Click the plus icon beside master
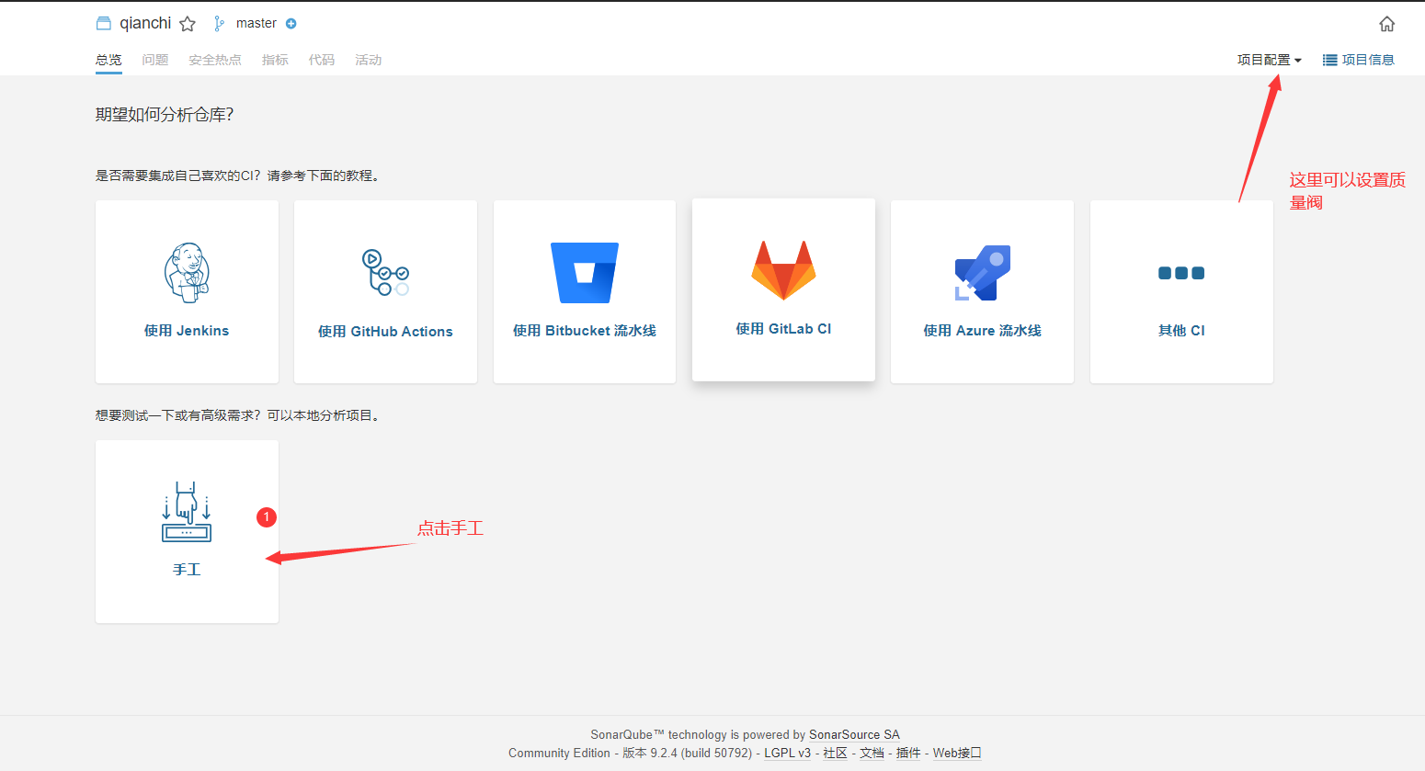This screenshot has width=1425, height=771. coord(291,24)
